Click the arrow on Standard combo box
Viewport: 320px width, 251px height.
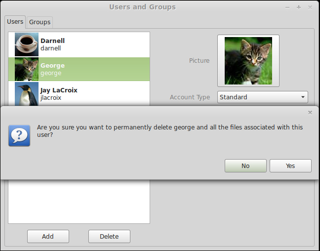(x=303, y=97)
